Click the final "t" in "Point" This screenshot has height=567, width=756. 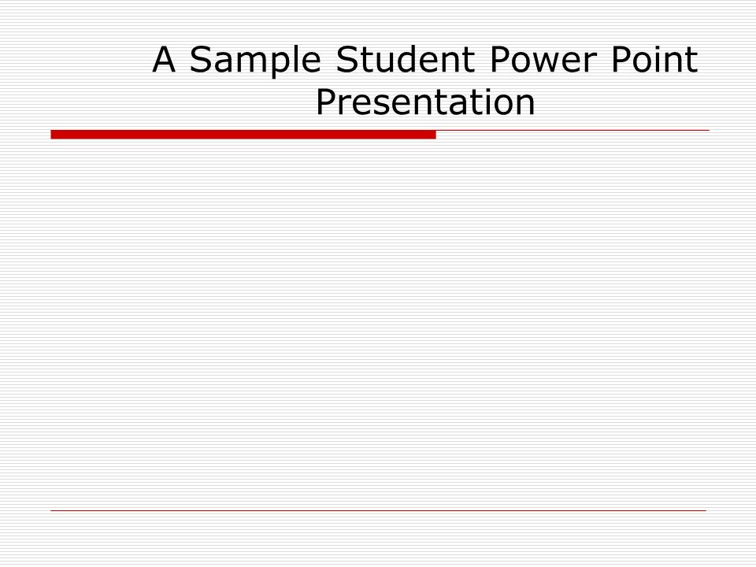(x=692, y=61)
